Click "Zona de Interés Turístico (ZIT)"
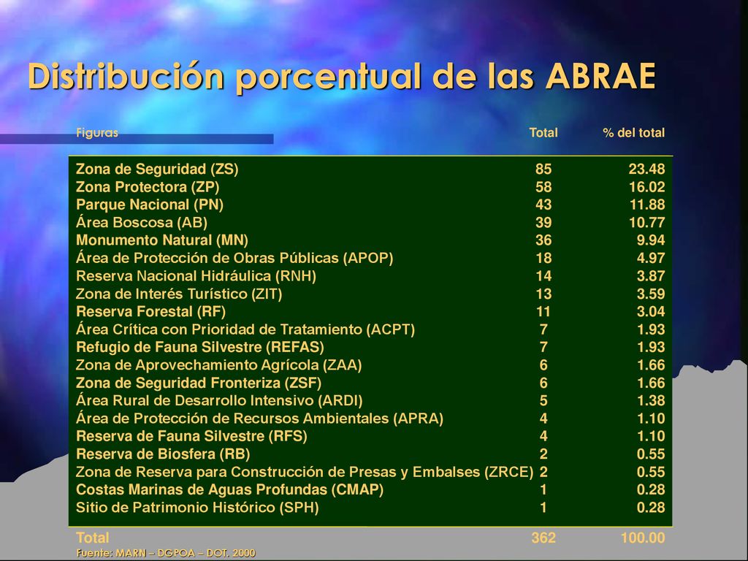Screen dimensions: 748x561 pyautogui.click(x=179, y=294)
